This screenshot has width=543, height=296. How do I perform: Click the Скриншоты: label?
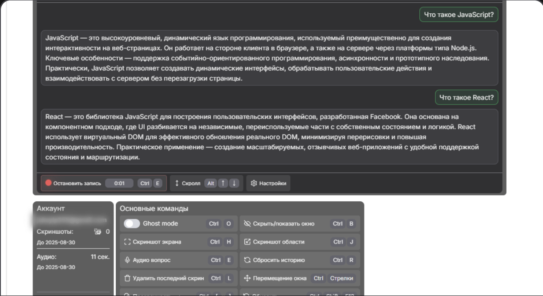(x=55, y=232)
